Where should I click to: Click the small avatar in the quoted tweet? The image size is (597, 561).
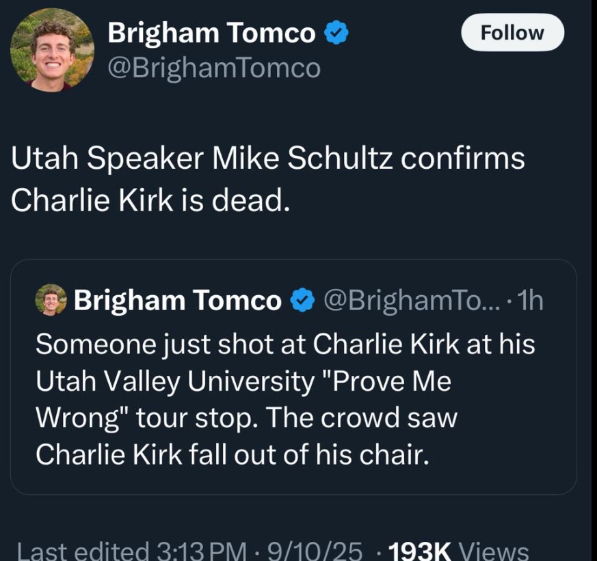[51, 300]
